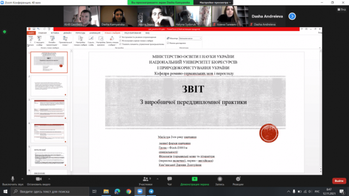Show next participants with blue arrow

tap(292, 16)
